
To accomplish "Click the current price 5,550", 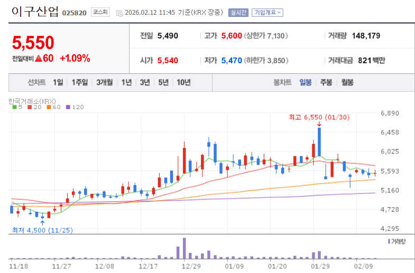I will 33,43.
